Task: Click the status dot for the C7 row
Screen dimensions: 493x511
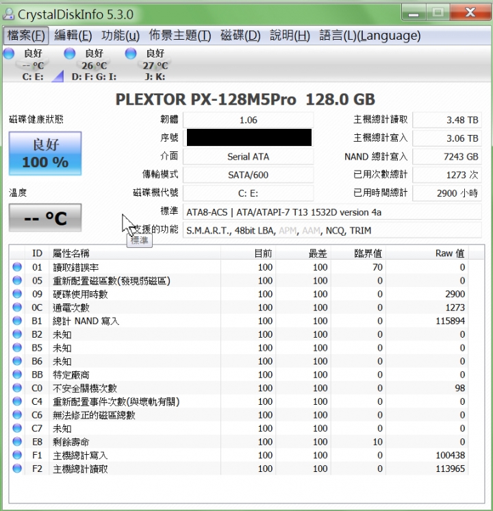Action: click(x=17, y=428)
